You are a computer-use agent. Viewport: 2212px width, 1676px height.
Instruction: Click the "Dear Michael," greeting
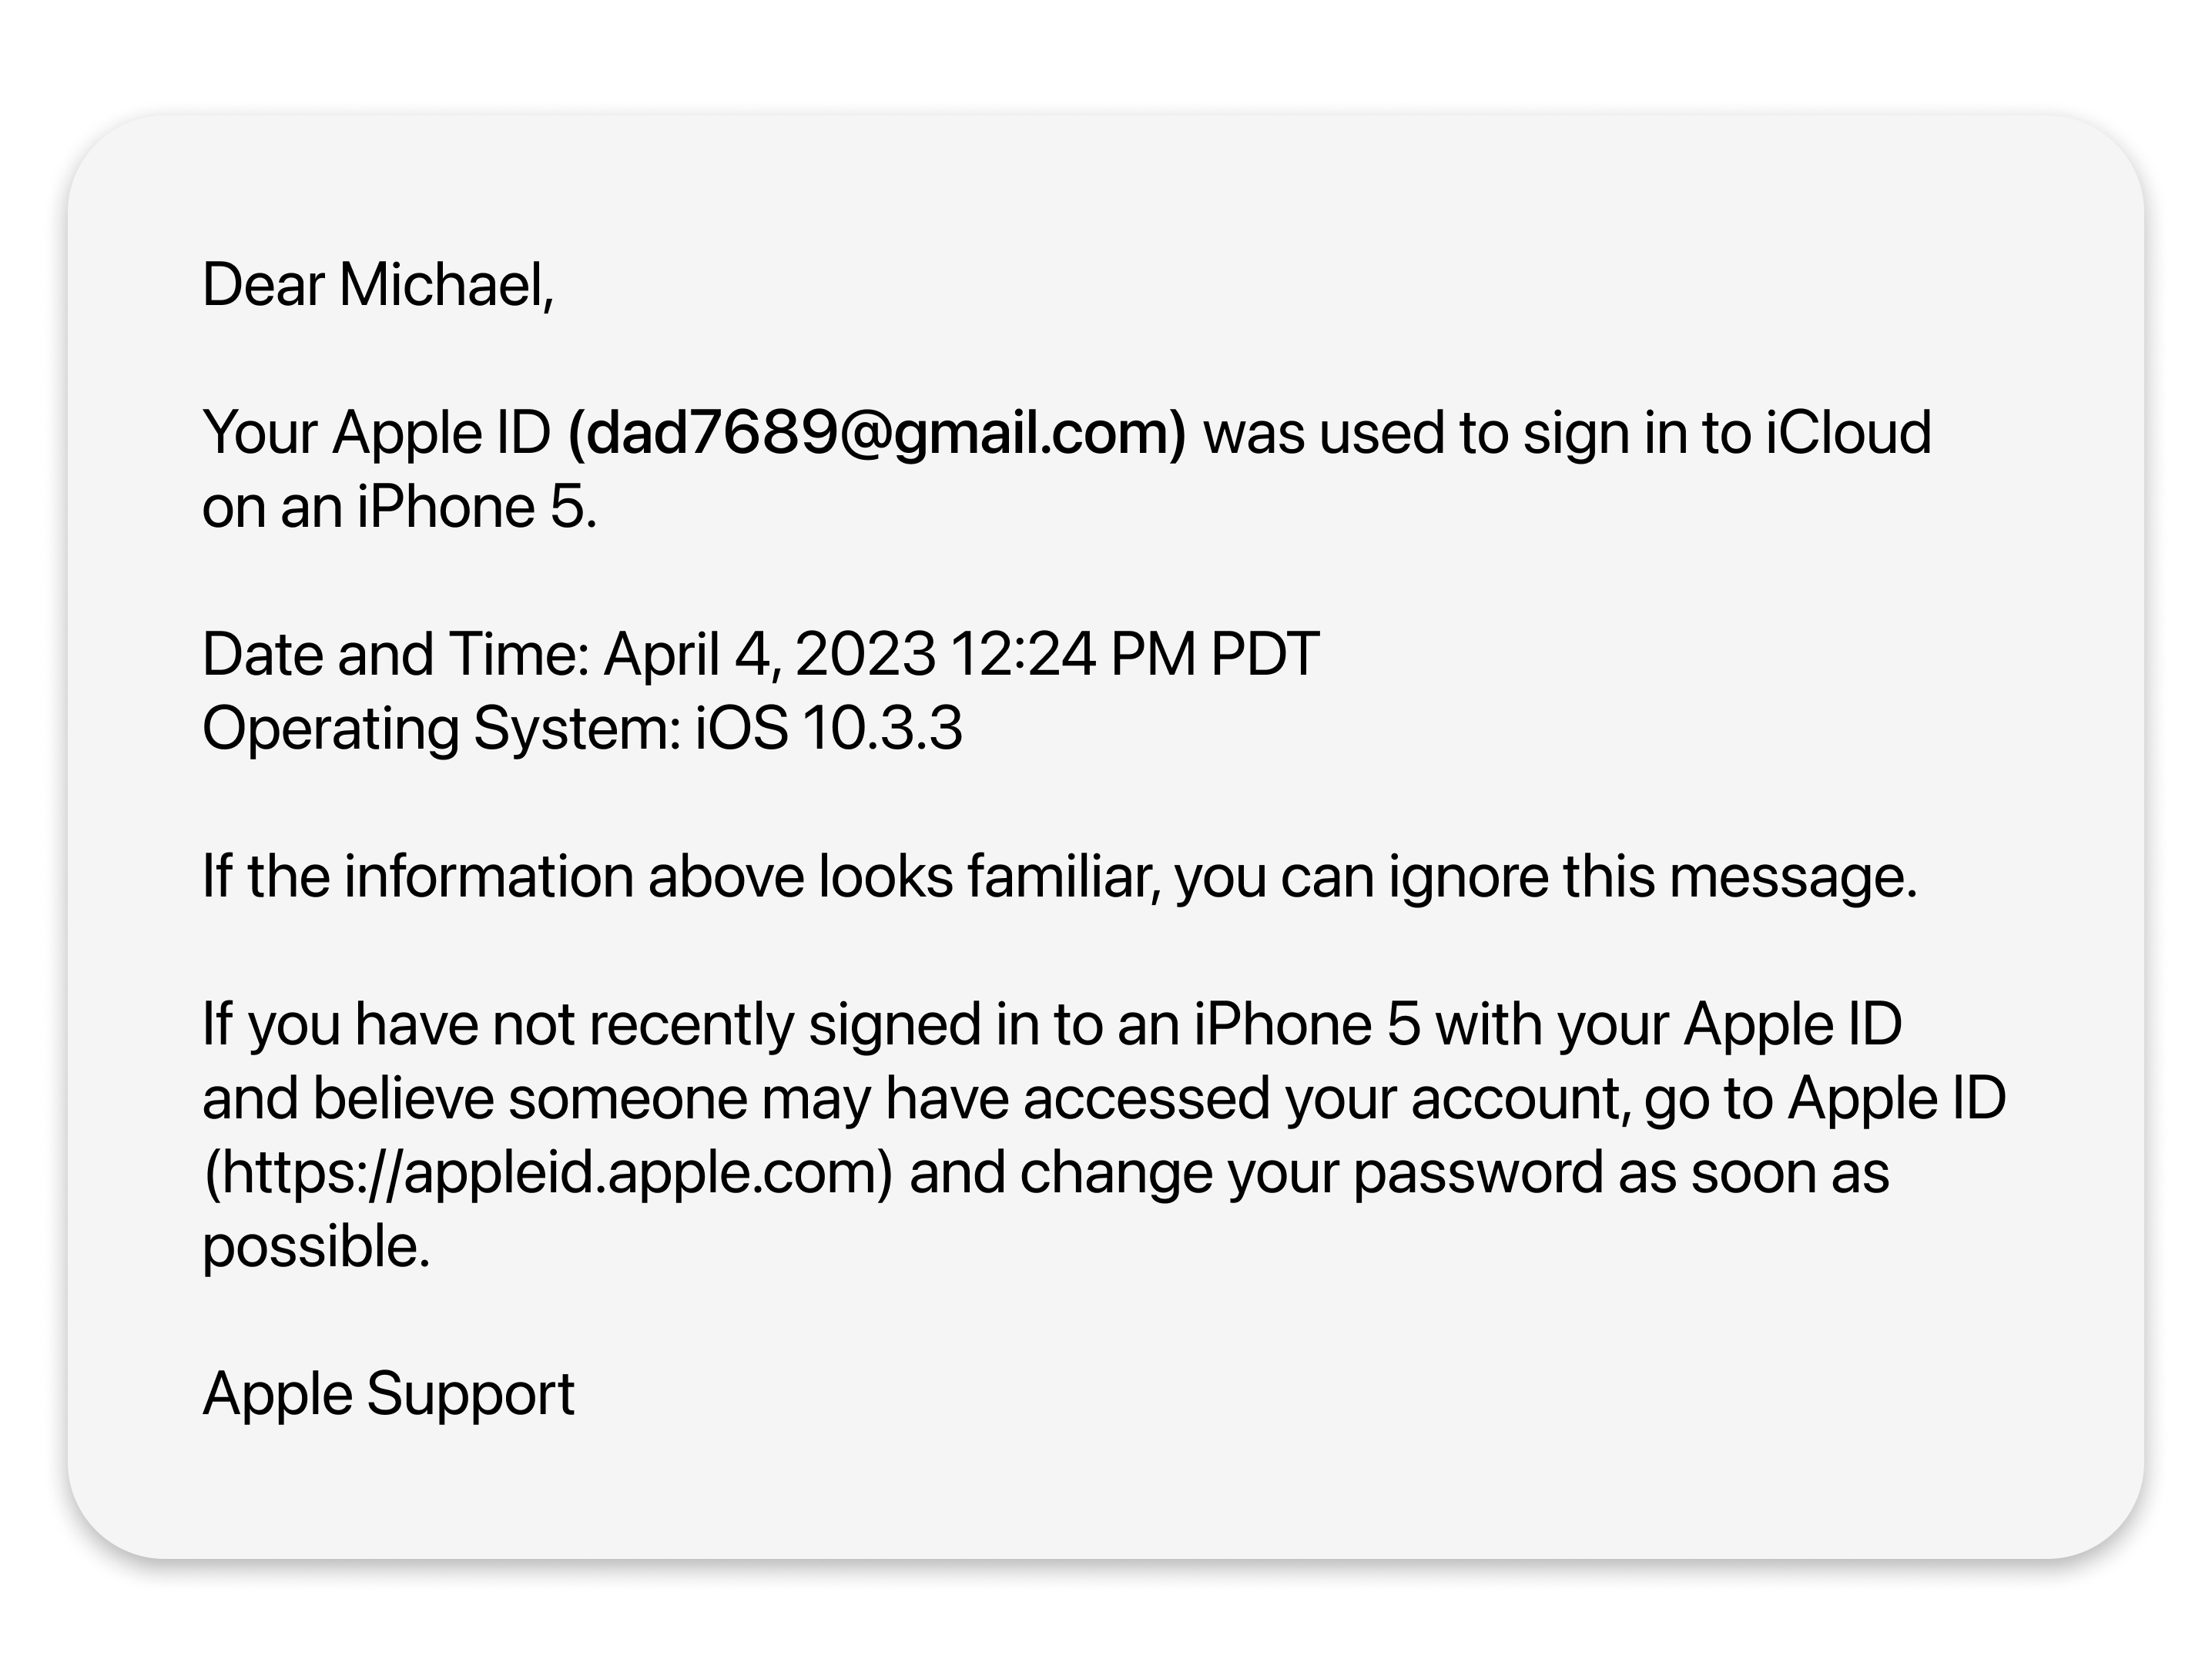pyautogui.click(x=377, y=285)
